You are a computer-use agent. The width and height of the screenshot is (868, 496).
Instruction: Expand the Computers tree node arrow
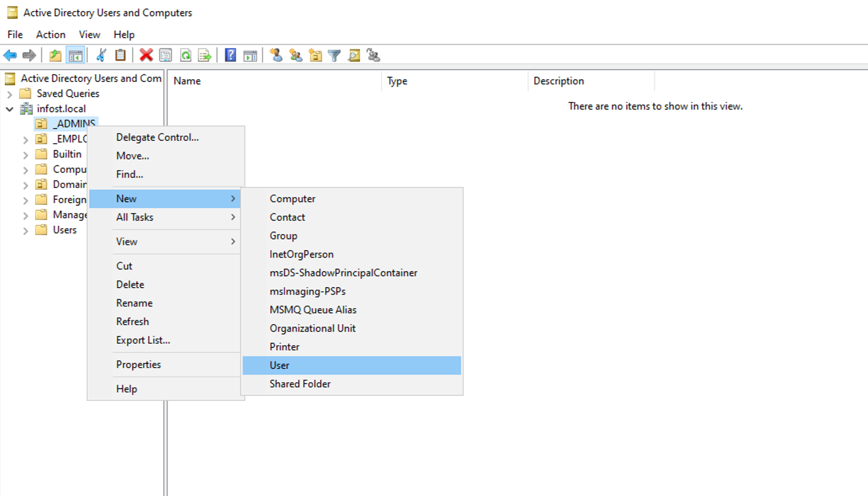click(26, 170)
